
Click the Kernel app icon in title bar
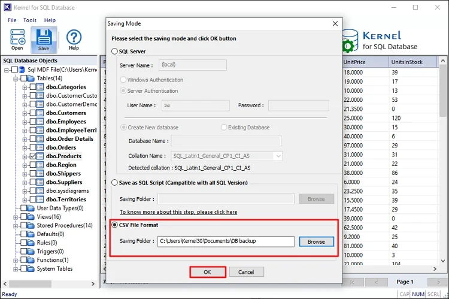tap(7, 7)
